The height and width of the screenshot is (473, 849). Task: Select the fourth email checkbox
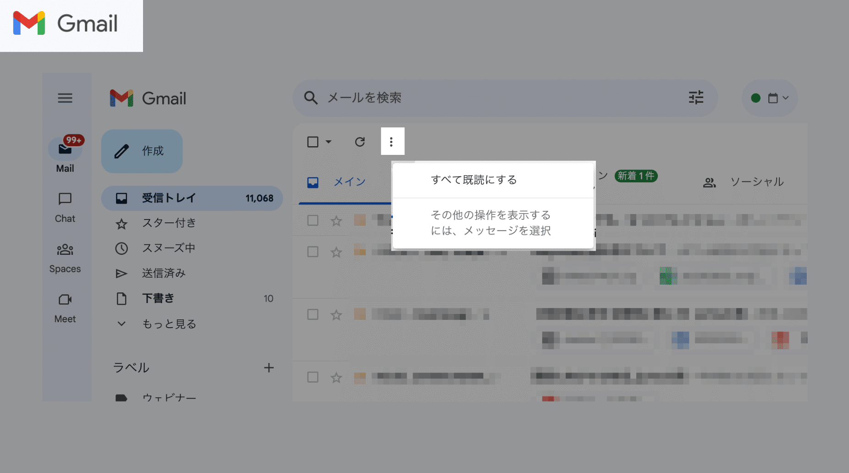tap(313, 377)
